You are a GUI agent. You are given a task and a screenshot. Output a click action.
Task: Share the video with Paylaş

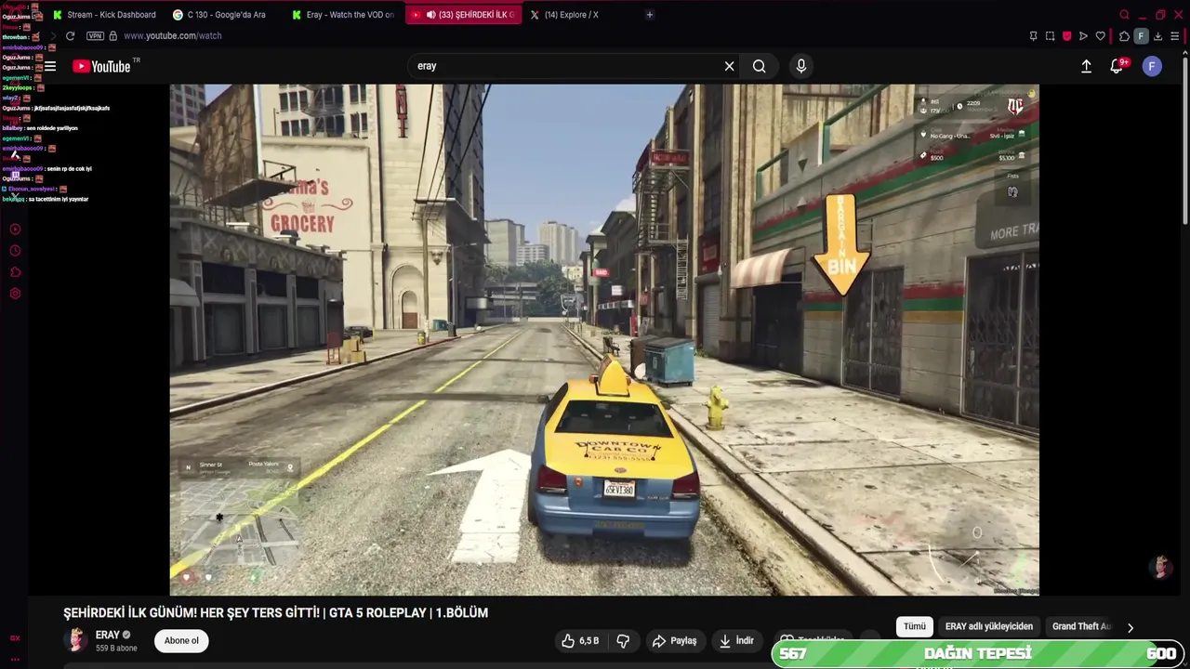[675, 640]
